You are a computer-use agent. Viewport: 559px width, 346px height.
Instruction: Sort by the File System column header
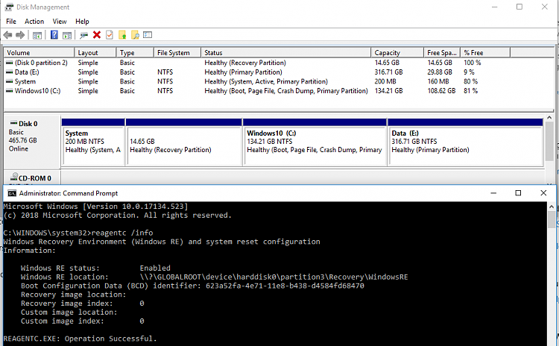pos(177,52)
